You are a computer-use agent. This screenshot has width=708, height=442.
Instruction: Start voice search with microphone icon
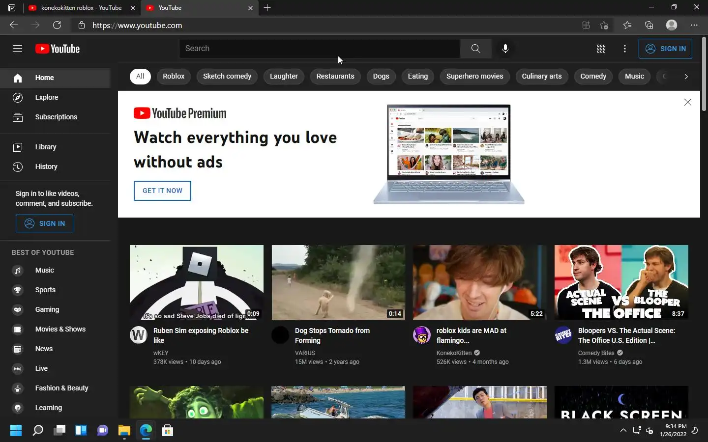coord(505,48)
